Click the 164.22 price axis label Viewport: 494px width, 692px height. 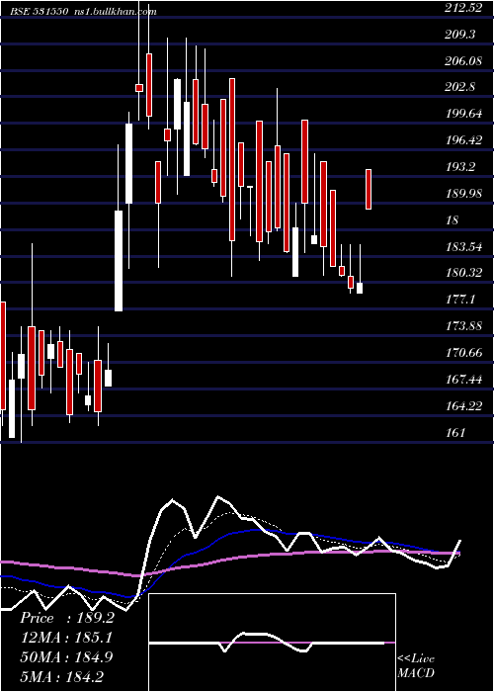(x=462, y=405)
